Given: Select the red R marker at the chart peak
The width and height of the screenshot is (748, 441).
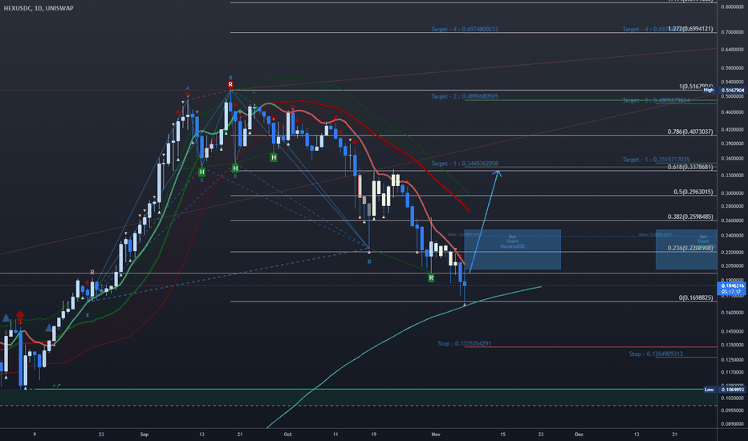Looking at the screenshot, I should [230, 84].
